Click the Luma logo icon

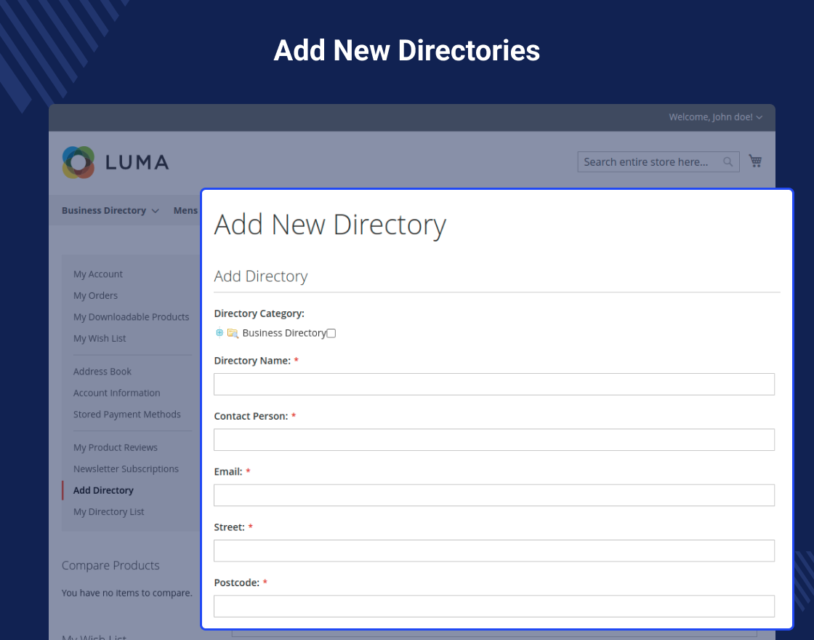pyautogui.click(x=78, y=162)
